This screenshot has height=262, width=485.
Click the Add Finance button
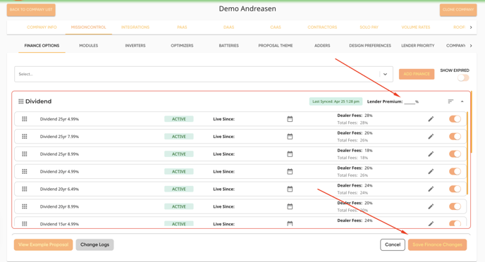click(x=417, y=74)
